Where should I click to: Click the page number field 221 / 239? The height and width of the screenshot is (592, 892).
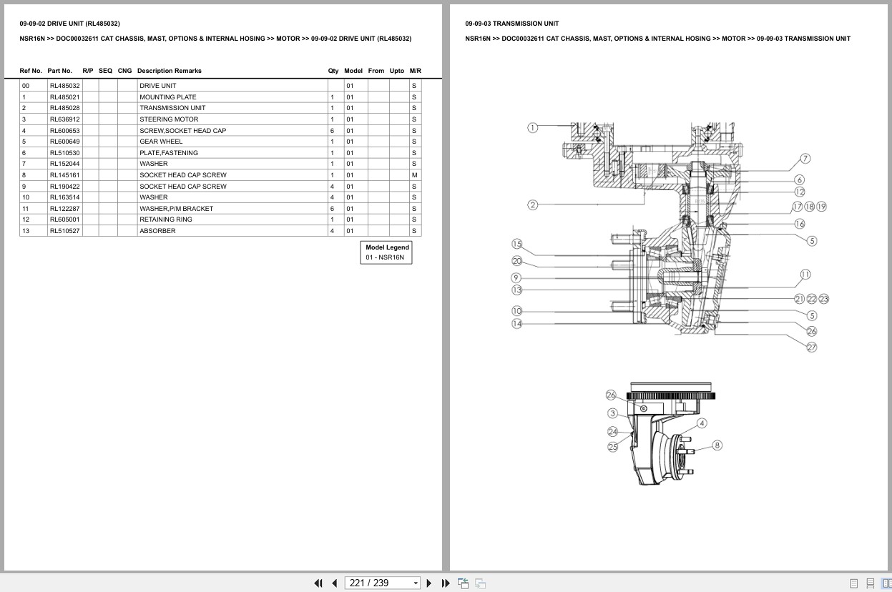coord(378,583)
